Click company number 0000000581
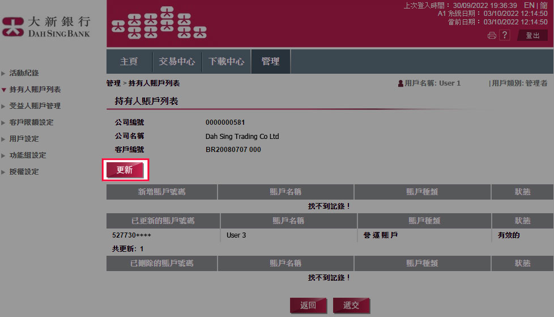The width and height of the screenshot is (554, 317). click(225, 122)
